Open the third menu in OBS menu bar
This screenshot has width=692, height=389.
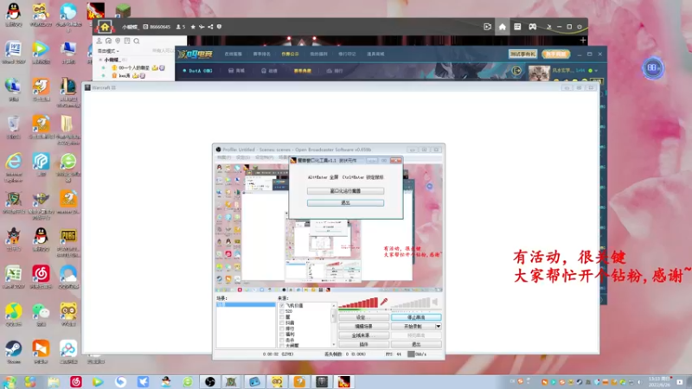coord(264,157)
